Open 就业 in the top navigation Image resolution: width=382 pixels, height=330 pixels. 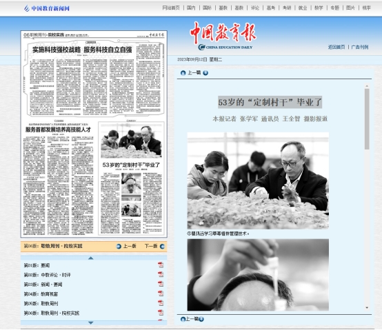pyautogui.click(x=303, y=8)
